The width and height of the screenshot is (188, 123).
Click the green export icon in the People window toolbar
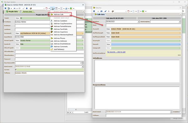[71, 8]
